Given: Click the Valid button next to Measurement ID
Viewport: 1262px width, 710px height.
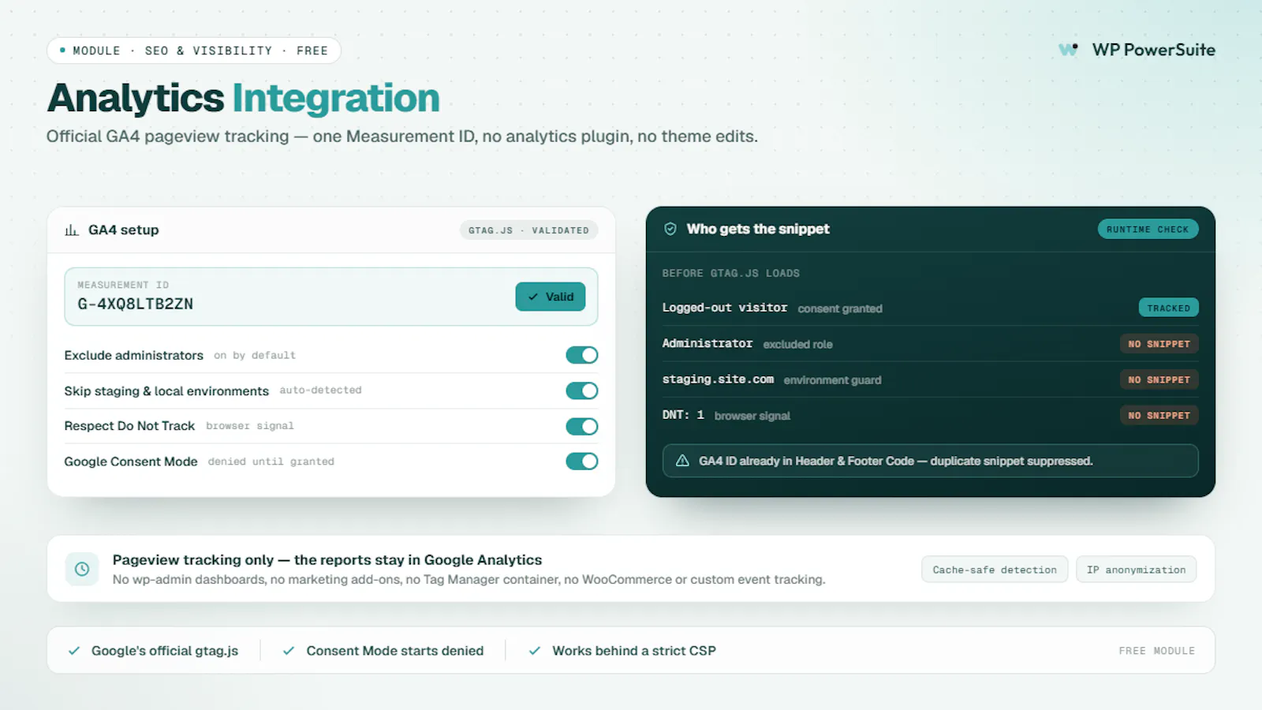Looking at the screenshot, I should tap(551, 297).
